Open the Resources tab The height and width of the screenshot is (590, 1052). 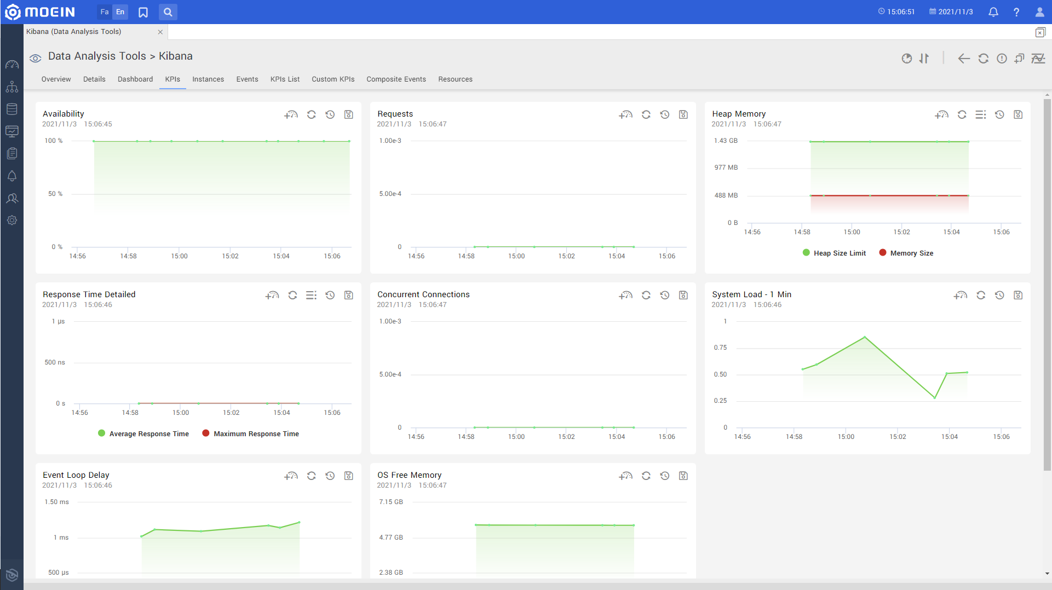(455, 79)
